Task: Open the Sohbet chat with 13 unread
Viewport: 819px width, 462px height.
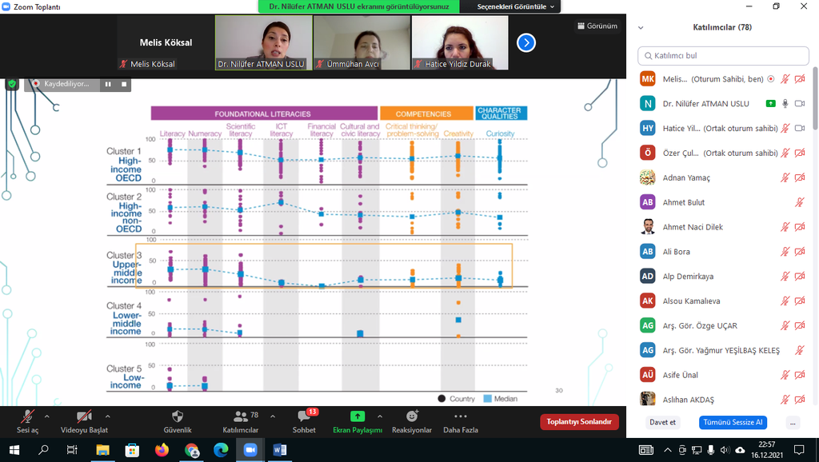Action: (x=304, y=416)
